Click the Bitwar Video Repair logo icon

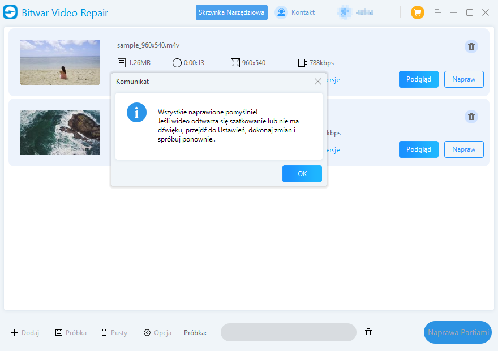click(10, 12)
